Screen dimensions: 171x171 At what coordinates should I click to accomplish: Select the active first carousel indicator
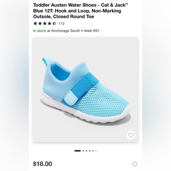[78, 151]
